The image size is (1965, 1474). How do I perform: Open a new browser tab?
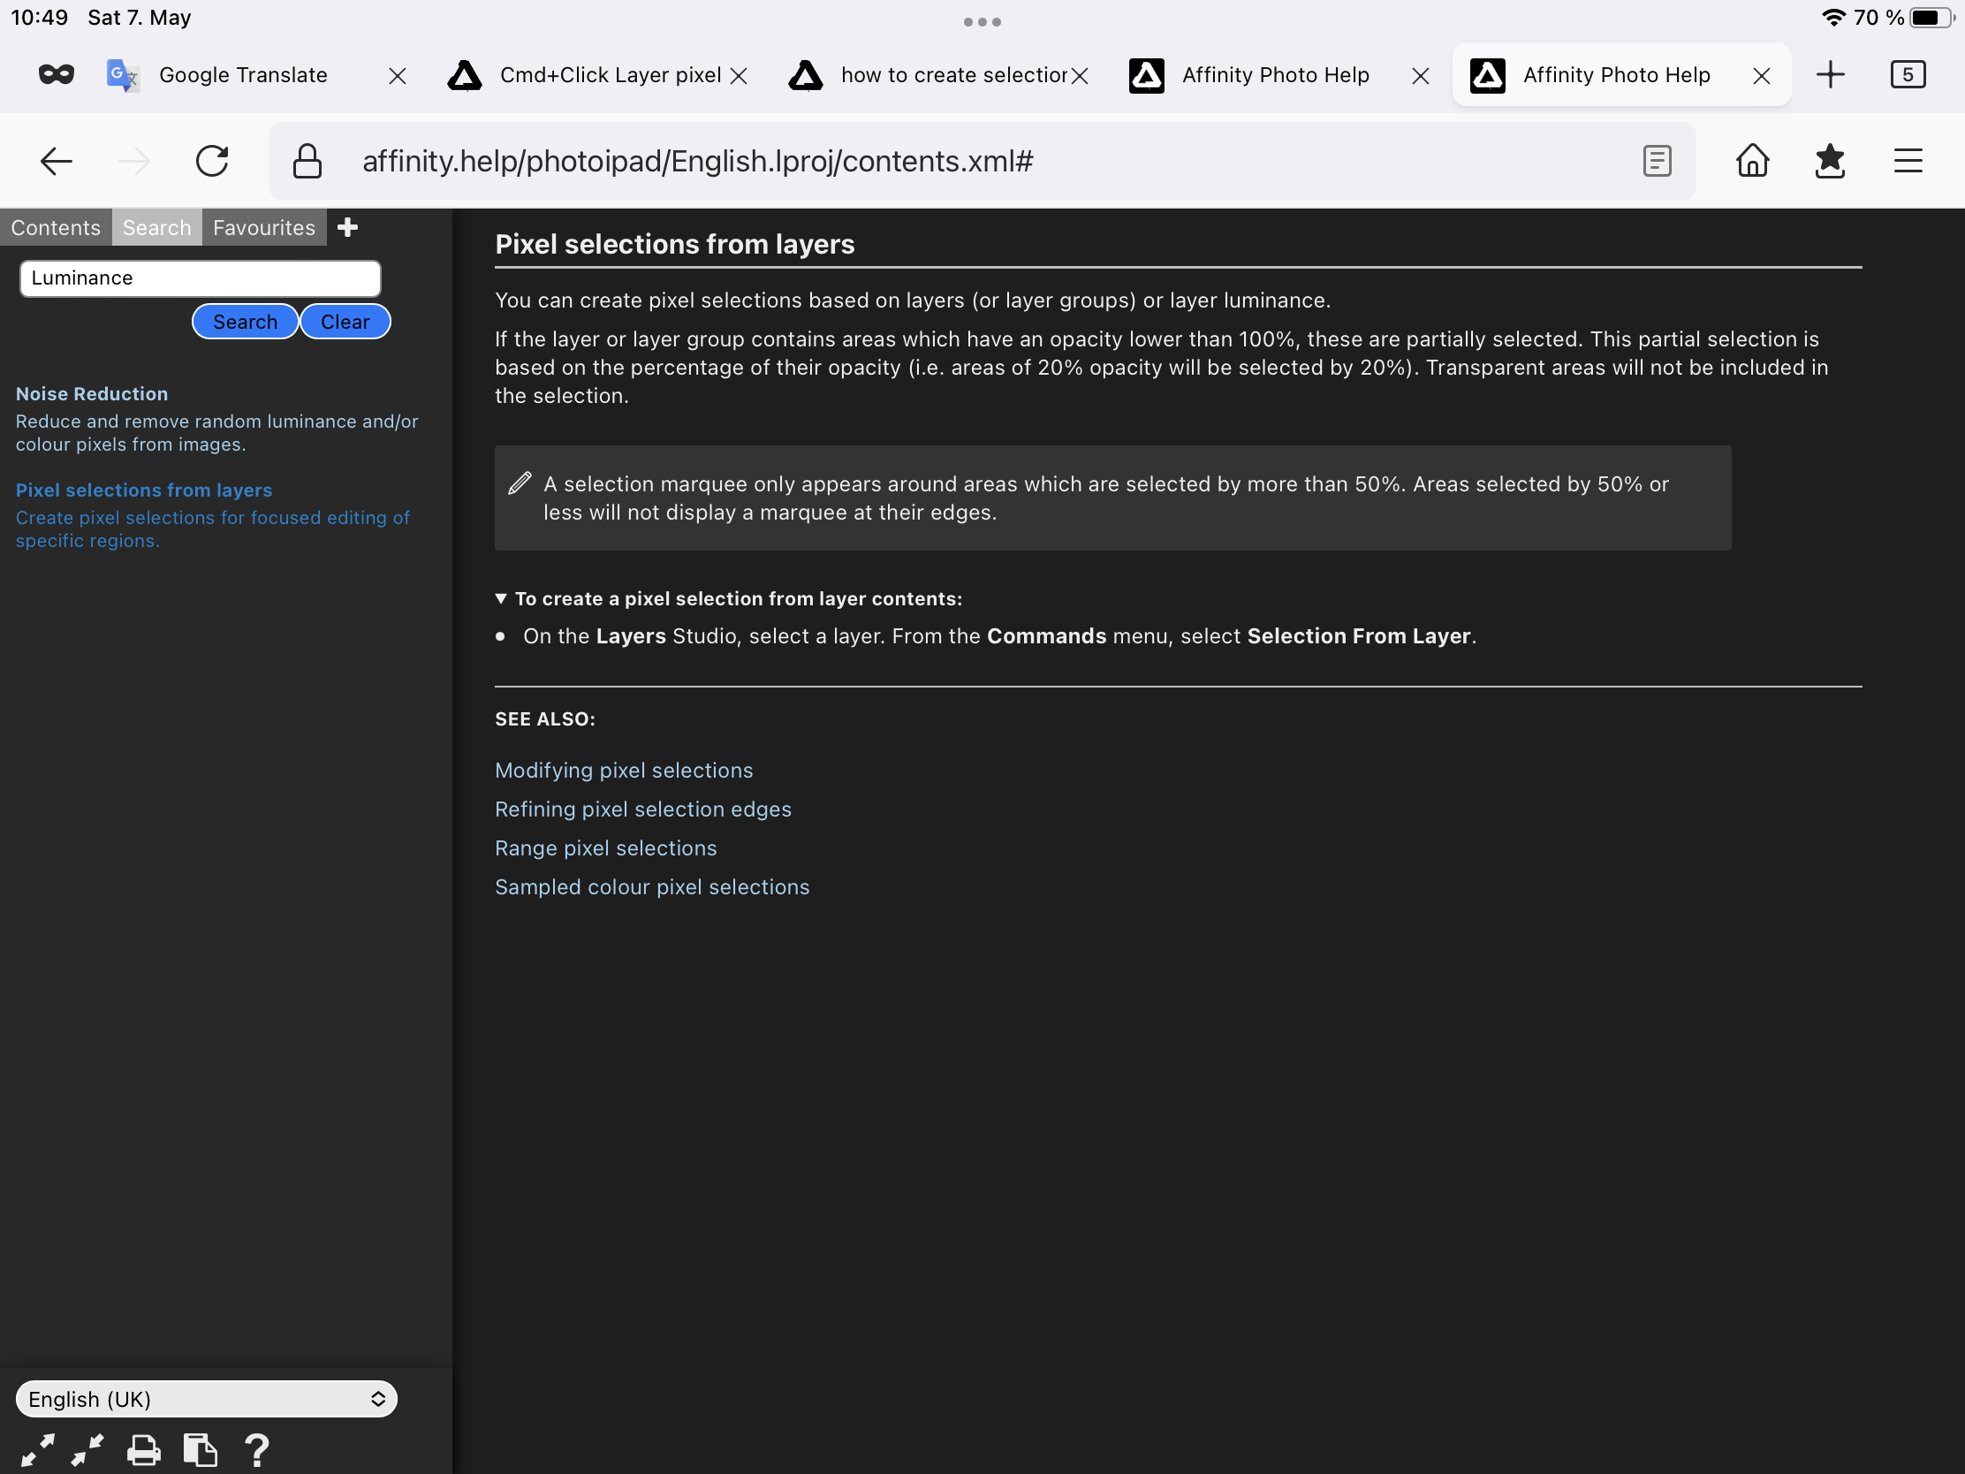[x=1831, y=74]
